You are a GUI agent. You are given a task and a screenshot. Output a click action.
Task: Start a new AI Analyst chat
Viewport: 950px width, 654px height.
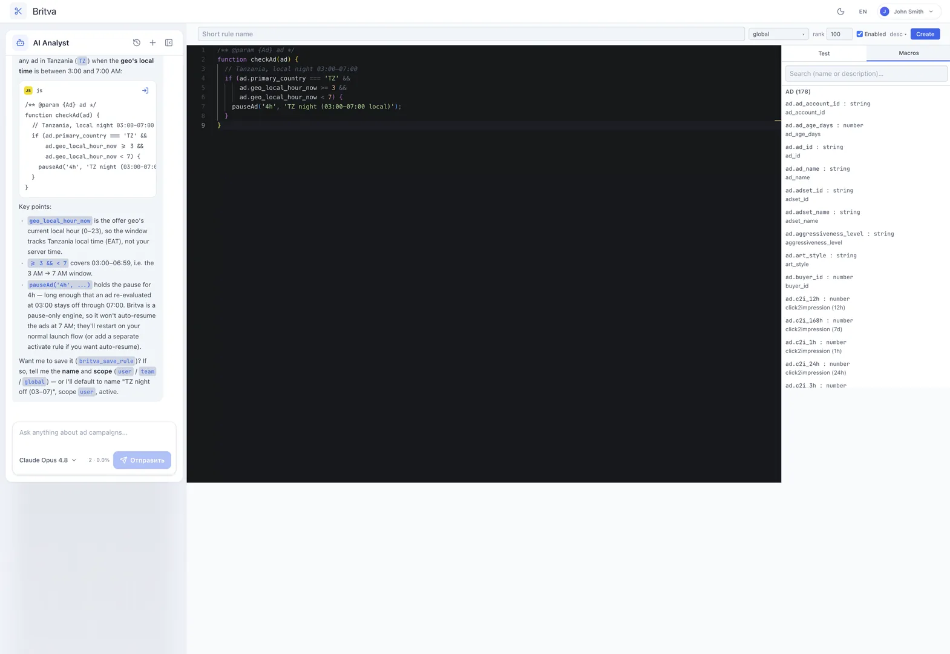152,43
